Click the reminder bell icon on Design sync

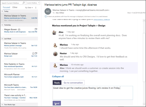pos(33,53)
